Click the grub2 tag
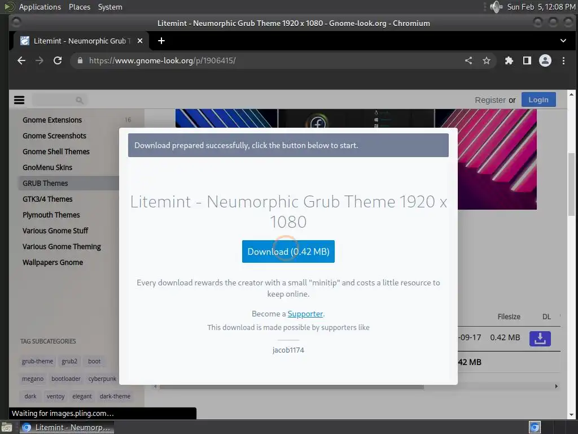The image size is (578, 434). tap(69, 361)
